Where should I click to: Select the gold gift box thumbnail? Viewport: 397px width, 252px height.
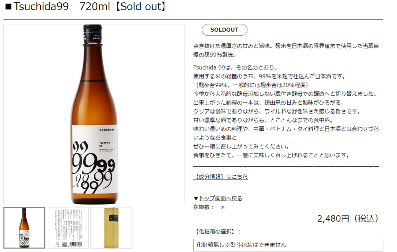[111, 228]
